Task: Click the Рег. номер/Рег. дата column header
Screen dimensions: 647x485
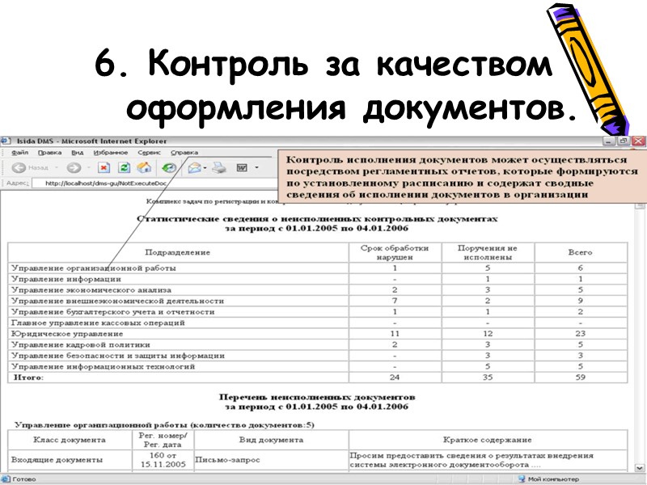Action: pos(163,440)
